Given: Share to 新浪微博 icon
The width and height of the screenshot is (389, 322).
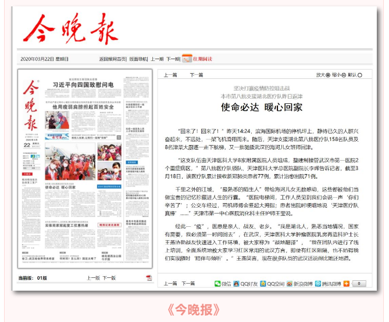Looking at the screenshot, I should pos(289,284).
